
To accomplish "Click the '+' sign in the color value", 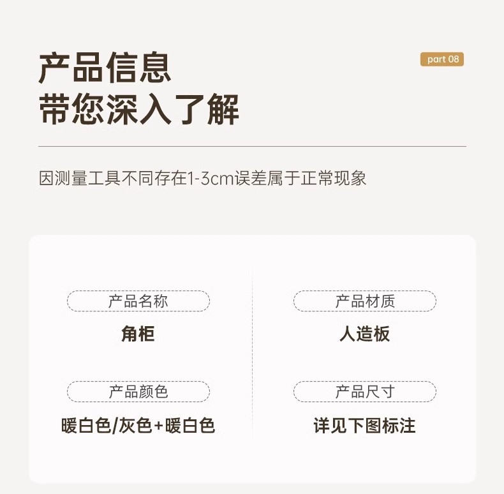I will [x=158, y=426].
